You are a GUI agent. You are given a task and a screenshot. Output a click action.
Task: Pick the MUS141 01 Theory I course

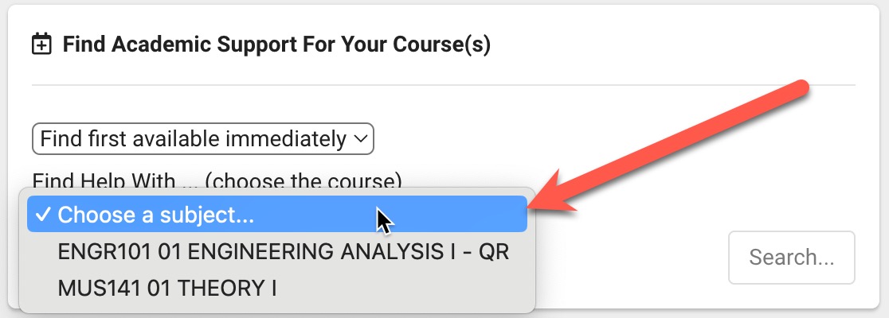[277, 289]
